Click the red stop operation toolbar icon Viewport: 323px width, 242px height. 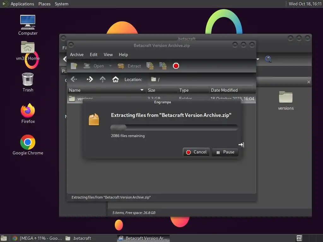coord(176,66)
